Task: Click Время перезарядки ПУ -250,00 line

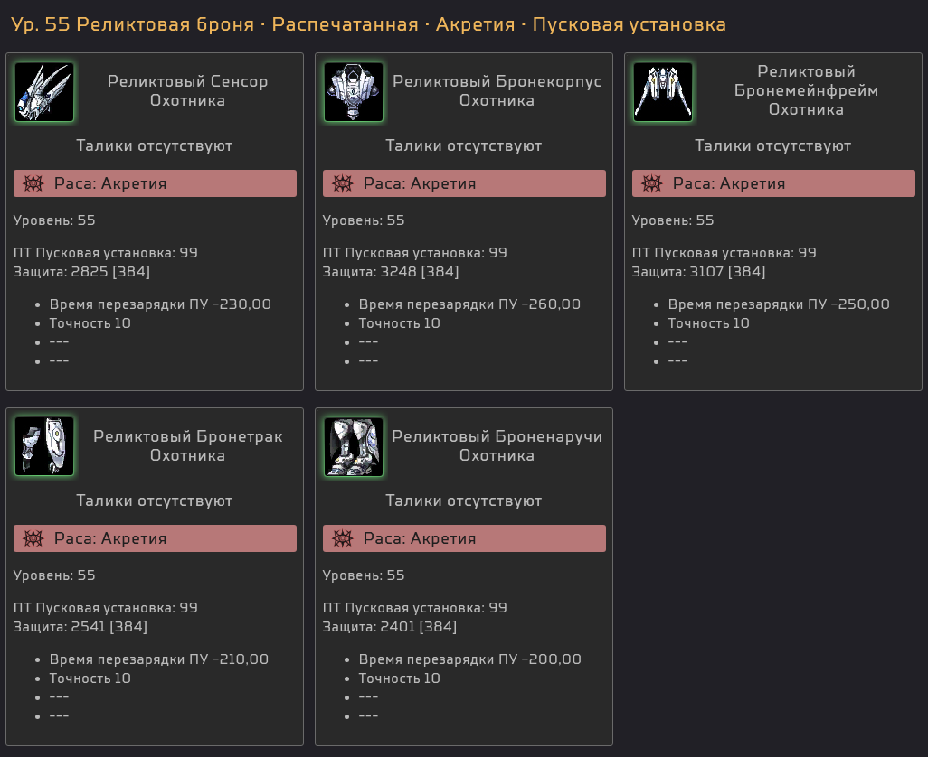Action: click(x=779, y=304)
